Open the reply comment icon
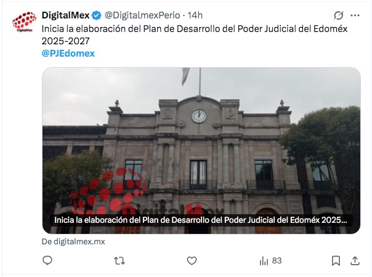This screenshot has width=372, height=277. tap(47, 260)
